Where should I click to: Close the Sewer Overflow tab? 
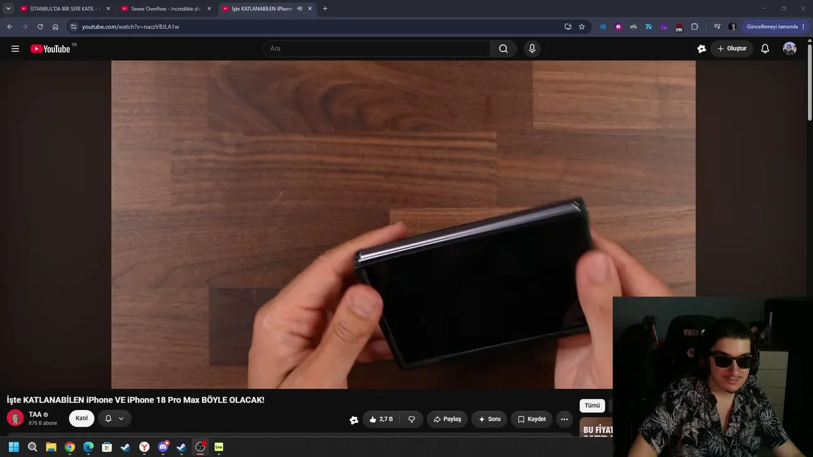(x=209, y=9)
